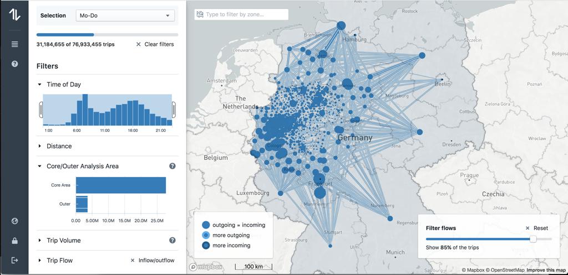Screen dimensions: 568x275
Task: Click the zone map icon in the search box
Action: (x=200, y=14)
